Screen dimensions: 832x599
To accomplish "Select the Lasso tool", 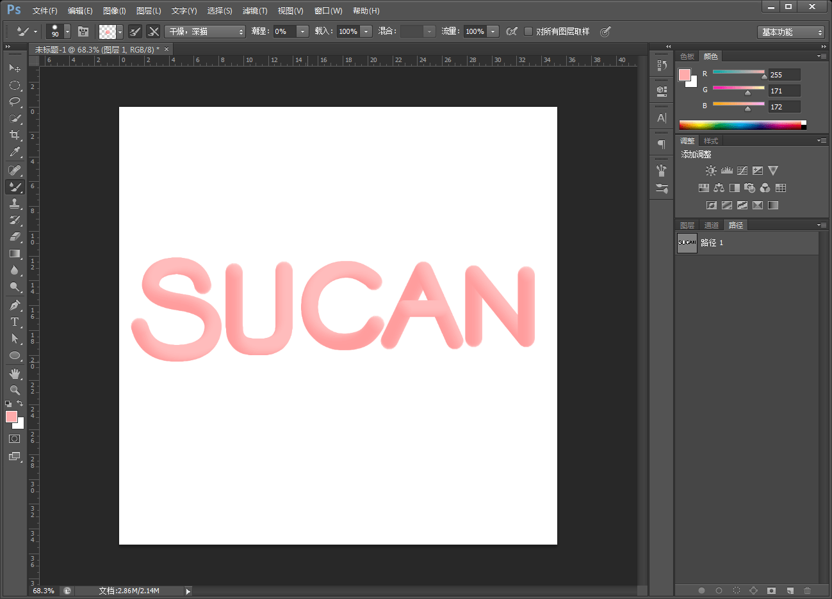I will tap(15, 102).
